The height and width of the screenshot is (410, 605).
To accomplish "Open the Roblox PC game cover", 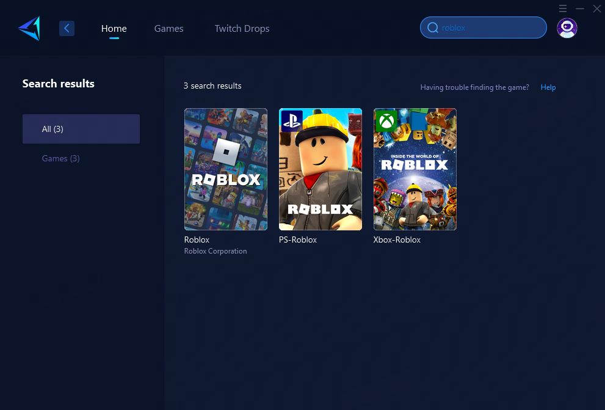I will [x=226, y=169].
